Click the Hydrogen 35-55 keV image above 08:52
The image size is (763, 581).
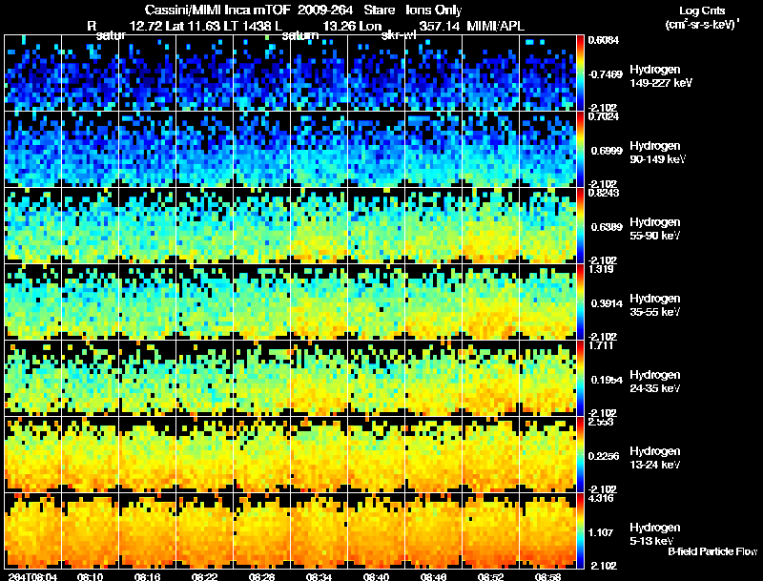tap(490, 302)
